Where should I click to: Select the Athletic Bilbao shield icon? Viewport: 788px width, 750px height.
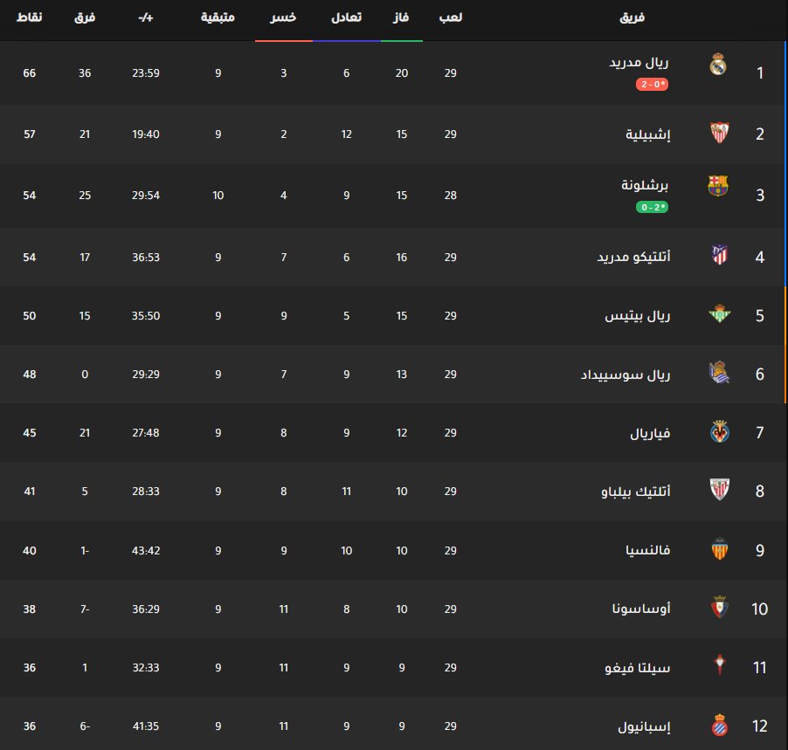coord(720,489)
